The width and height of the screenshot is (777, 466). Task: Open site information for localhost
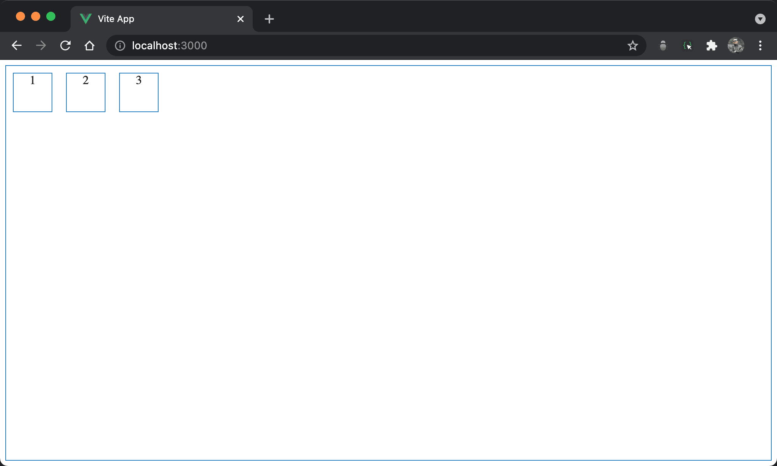pos(120,45)
